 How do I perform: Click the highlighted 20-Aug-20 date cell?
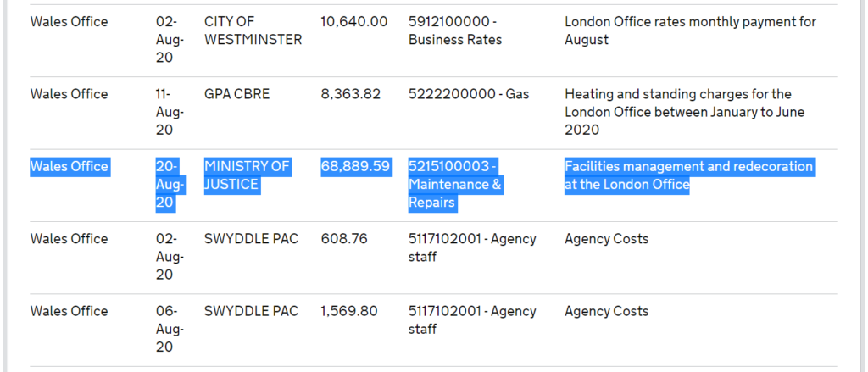point(165,185)
